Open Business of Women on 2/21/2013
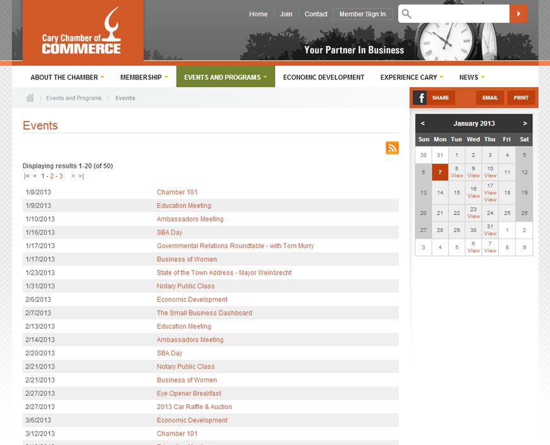550x445 pixels. [x=187, y=380]
